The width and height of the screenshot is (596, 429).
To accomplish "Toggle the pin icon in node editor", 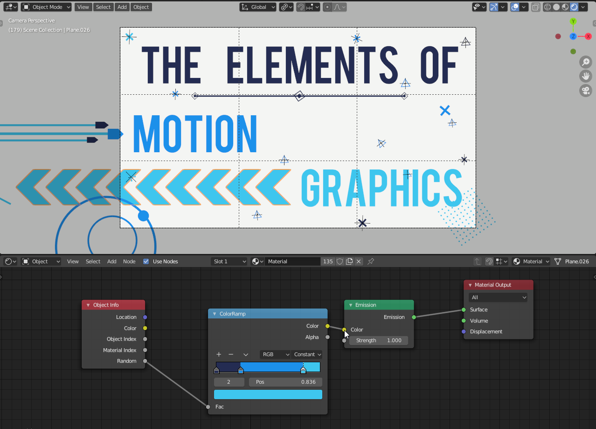I will click(x=371, y=261).
